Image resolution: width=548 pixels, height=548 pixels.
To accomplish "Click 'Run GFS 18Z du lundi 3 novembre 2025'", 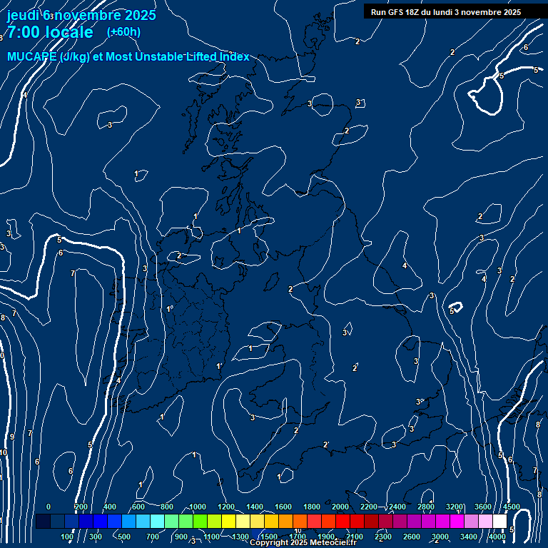I will pos(446,12).
